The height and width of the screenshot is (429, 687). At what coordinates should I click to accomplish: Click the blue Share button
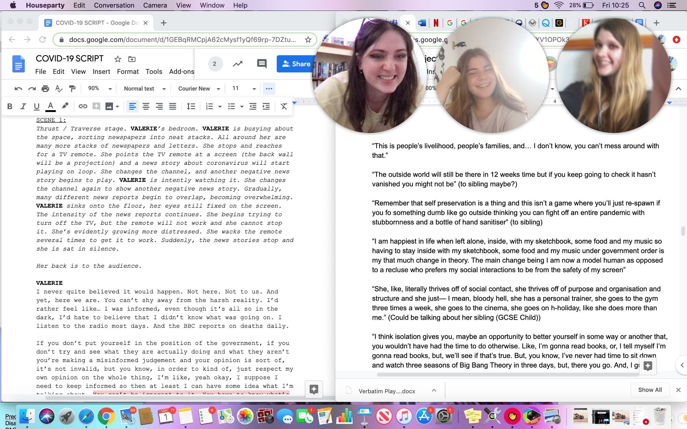point(296,64)
